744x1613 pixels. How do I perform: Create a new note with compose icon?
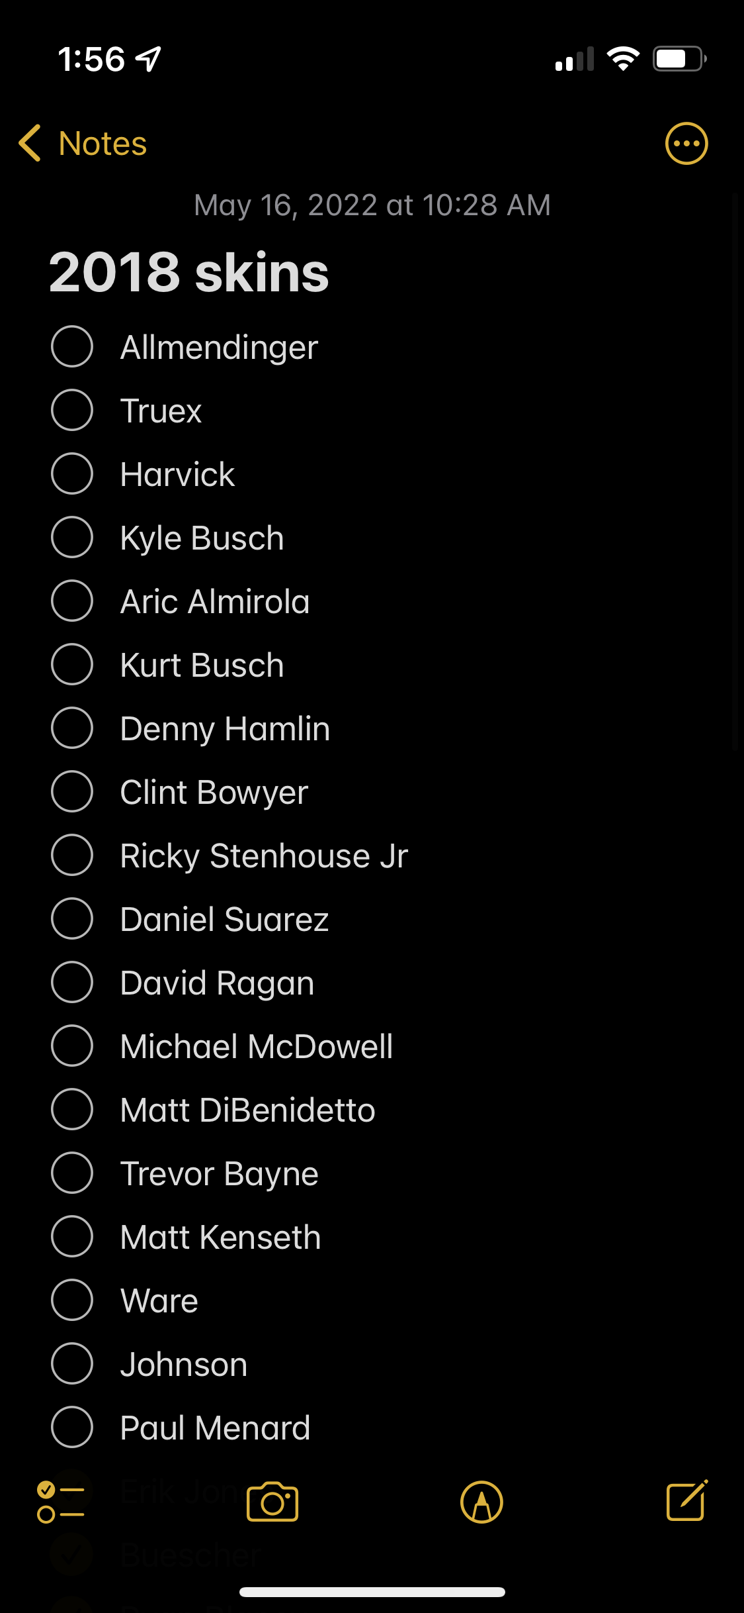pyautogui.click(x=686, y=1500)
